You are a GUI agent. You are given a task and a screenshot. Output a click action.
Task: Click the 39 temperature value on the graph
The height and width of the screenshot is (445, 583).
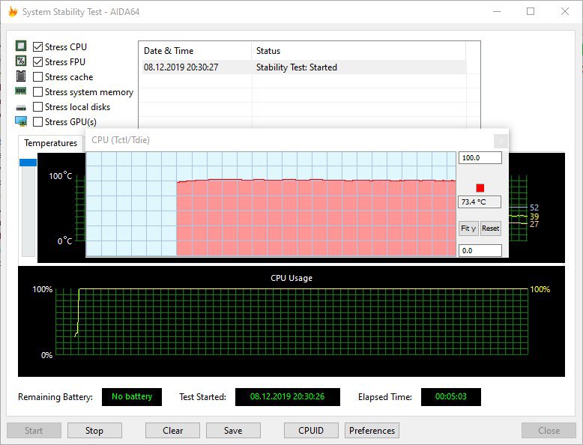[534, 217]
